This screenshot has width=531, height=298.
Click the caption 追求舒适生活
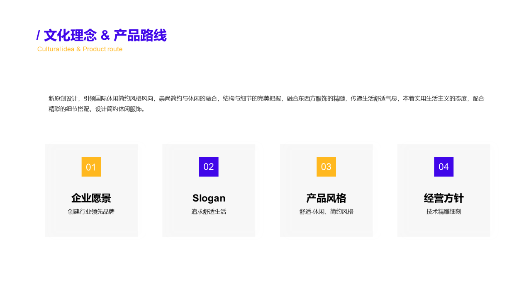[209, 211]
